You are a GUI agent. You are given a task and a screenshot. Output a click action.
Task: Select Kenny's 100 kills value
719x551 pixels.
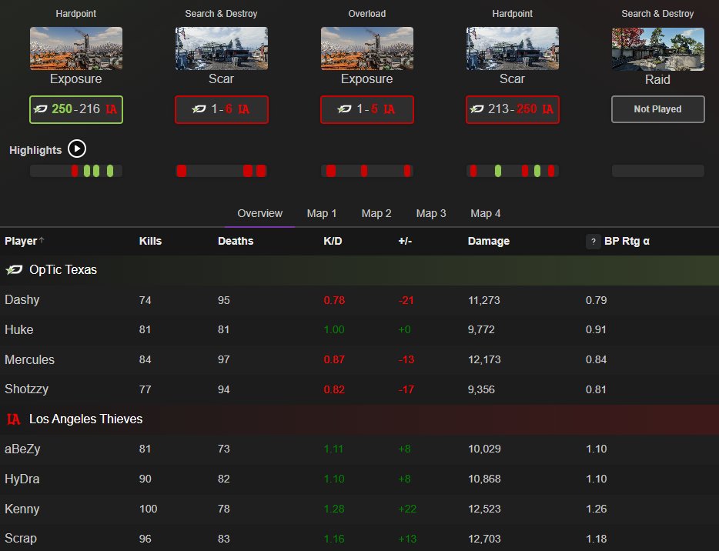(148, 509)
